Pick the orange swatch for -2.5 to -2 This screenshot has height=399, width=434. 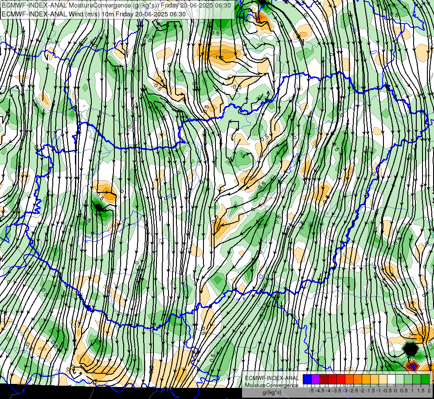[x=358, y=379]
